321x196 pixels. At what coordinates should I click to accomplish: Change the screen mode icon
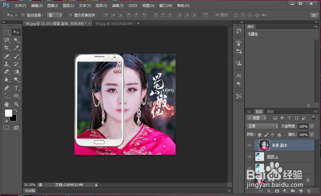16,128
